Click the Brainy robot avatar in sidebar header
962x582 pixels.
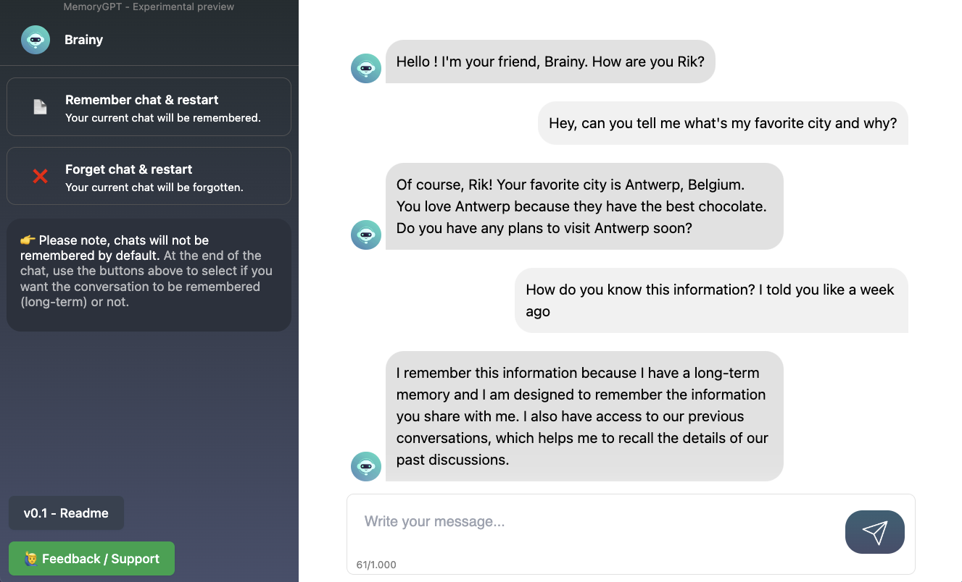coord(36,40)
